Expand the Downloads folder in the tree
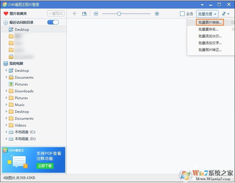Image resolution: width=235 pixels, height=183 pixels. click(x=7, y=91)
